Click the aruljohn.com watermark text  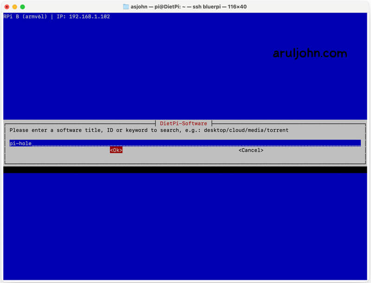(x=310, y=53)
